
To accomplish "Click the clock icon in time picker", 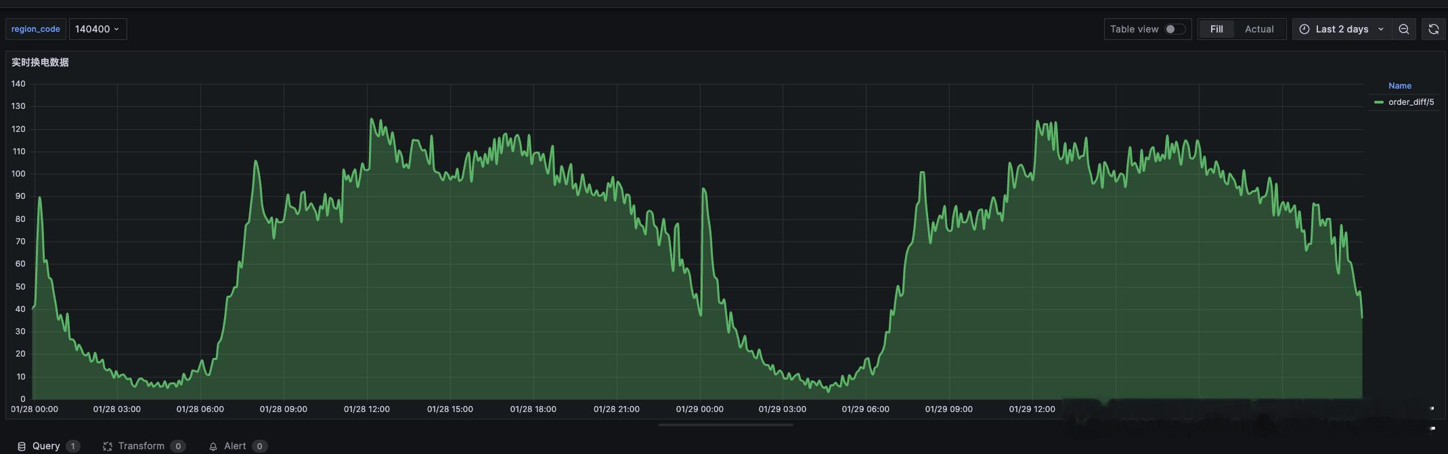I will point(1304,29).
